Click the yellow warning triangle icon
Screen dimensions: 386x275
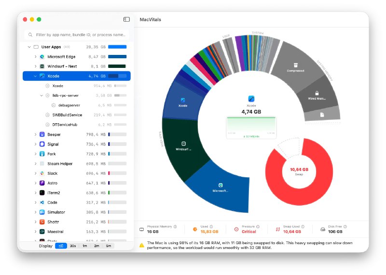coord(142,245)
